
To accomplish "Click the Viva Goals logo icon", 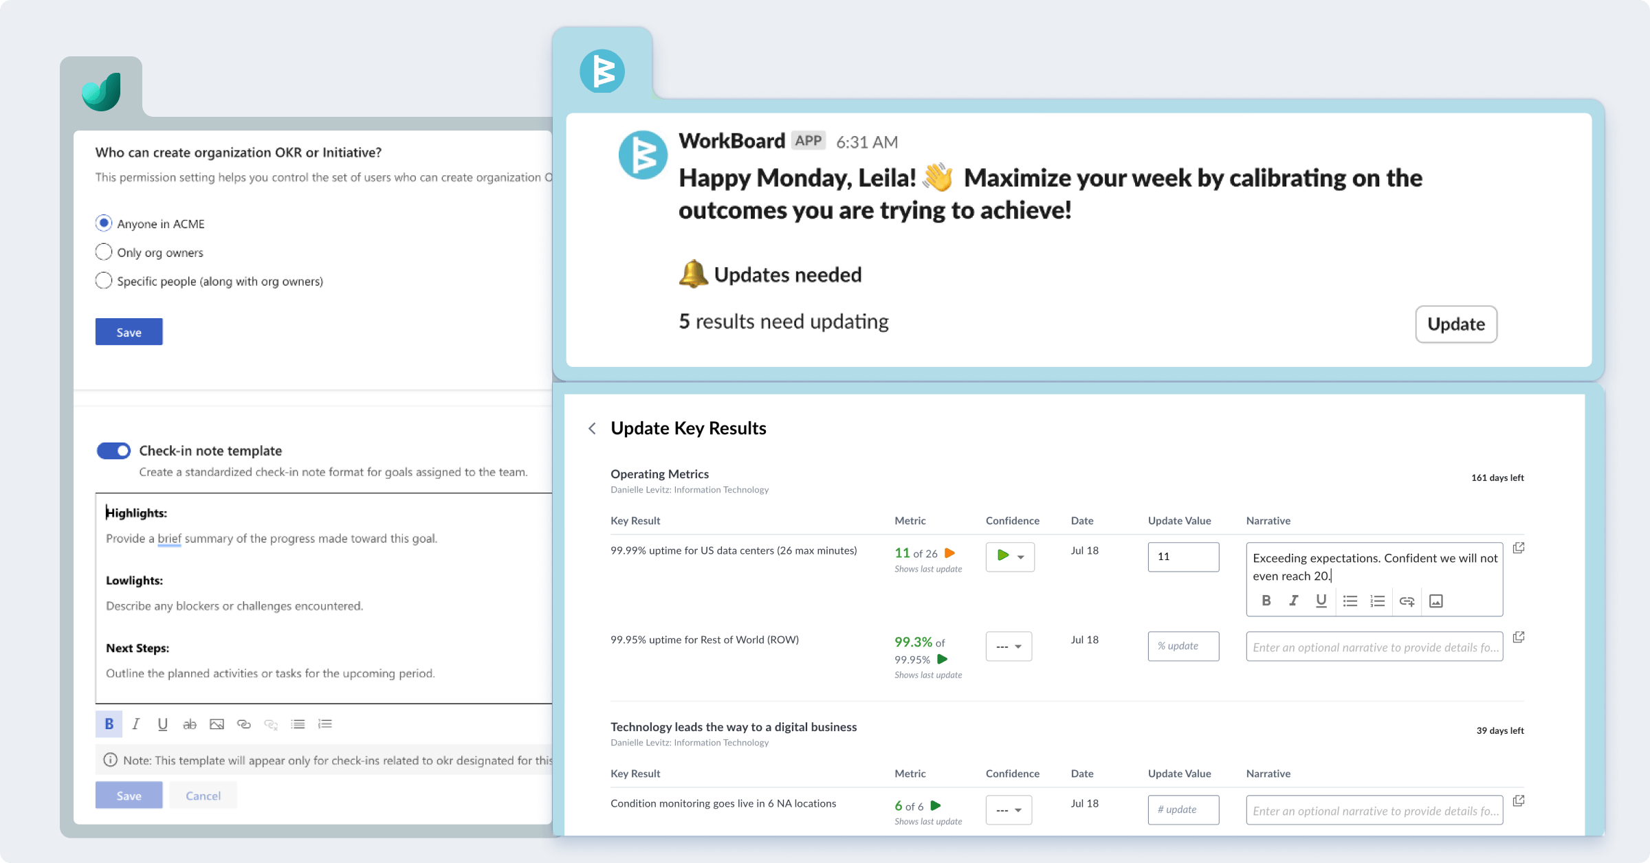I will click(102, 91).
